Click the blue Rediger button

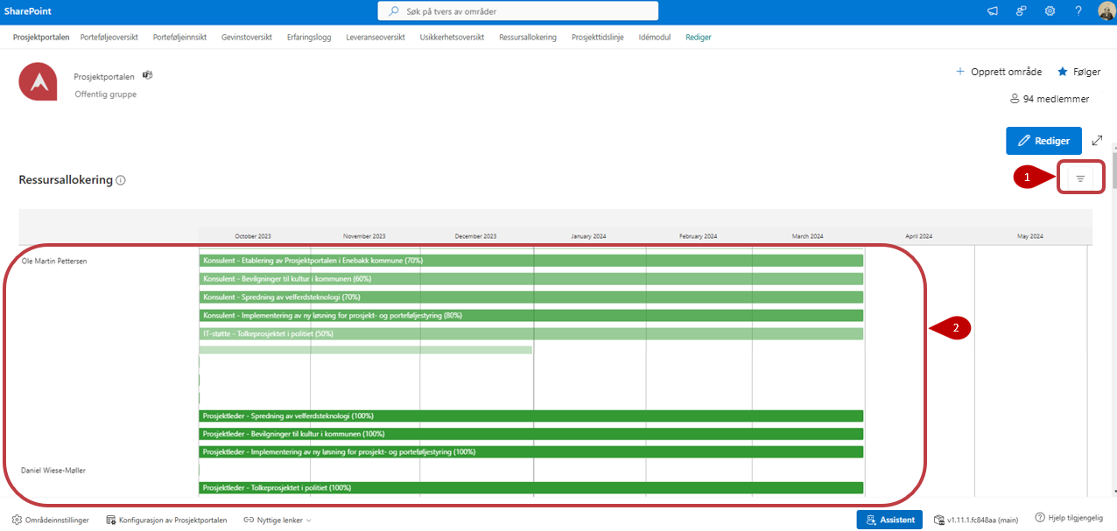coord(1043,141)
